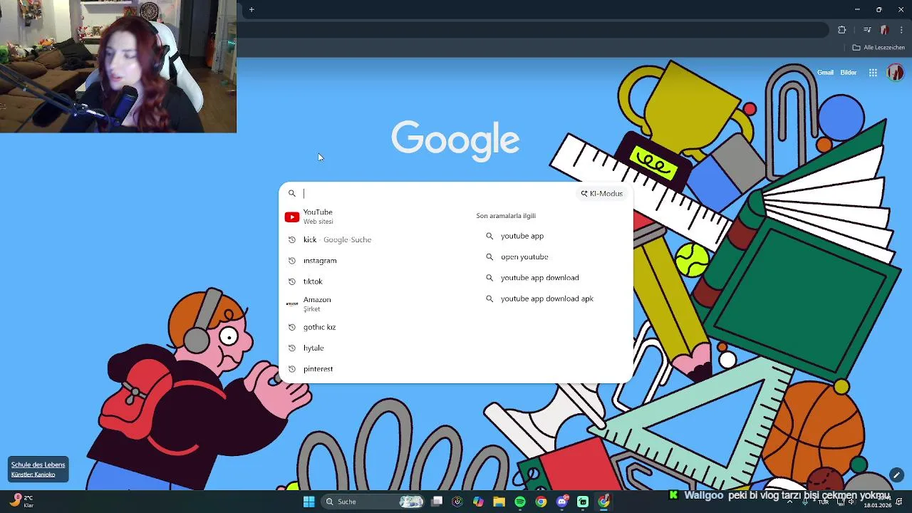Open the Windows Start menu

[309, 502]
